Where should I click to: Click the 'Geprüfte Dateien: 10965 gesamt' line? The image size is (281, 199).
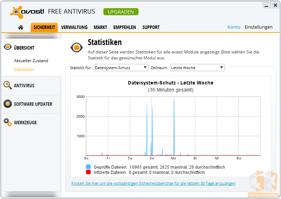point(159,167)
